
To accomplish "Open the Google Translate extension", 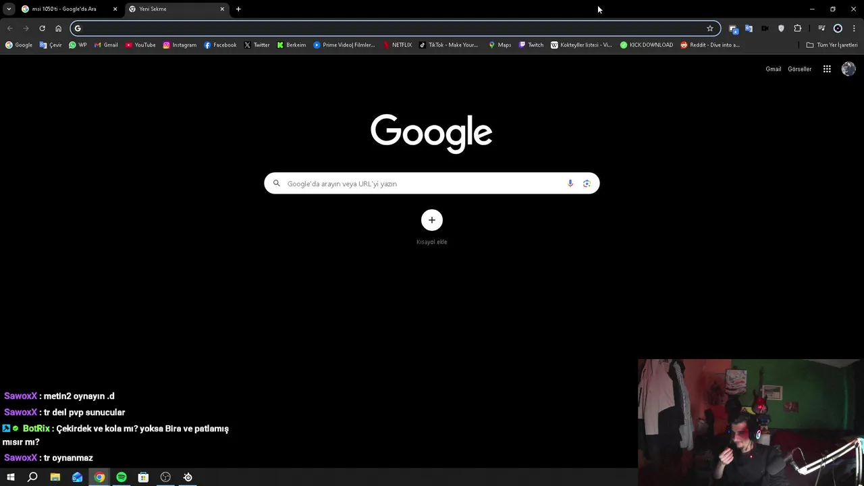I will pos(749,28).
